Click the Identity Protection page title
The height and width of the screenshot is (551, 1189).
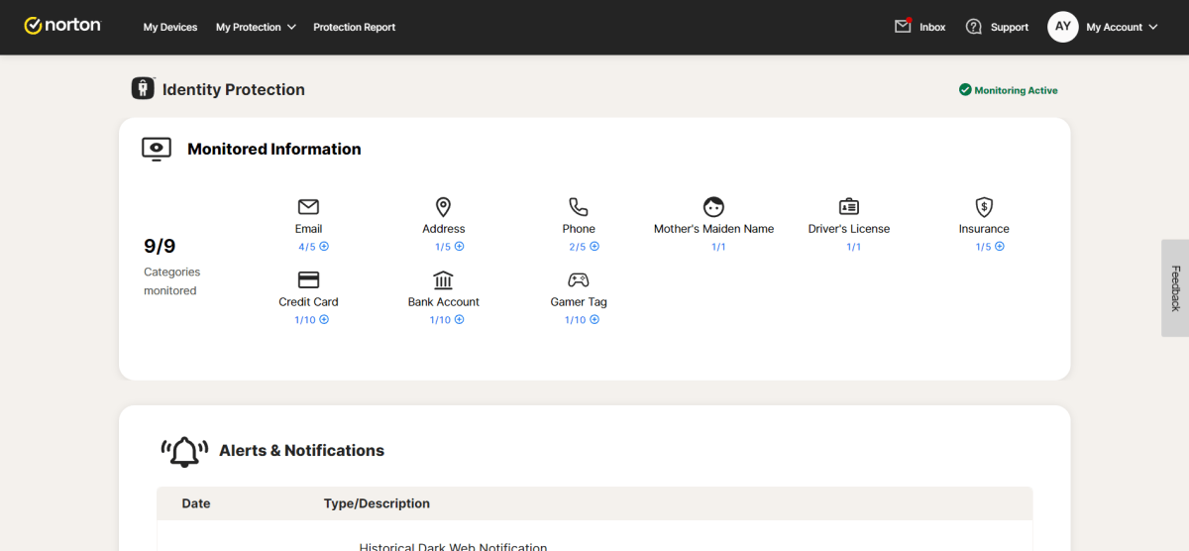pos(234,90)
